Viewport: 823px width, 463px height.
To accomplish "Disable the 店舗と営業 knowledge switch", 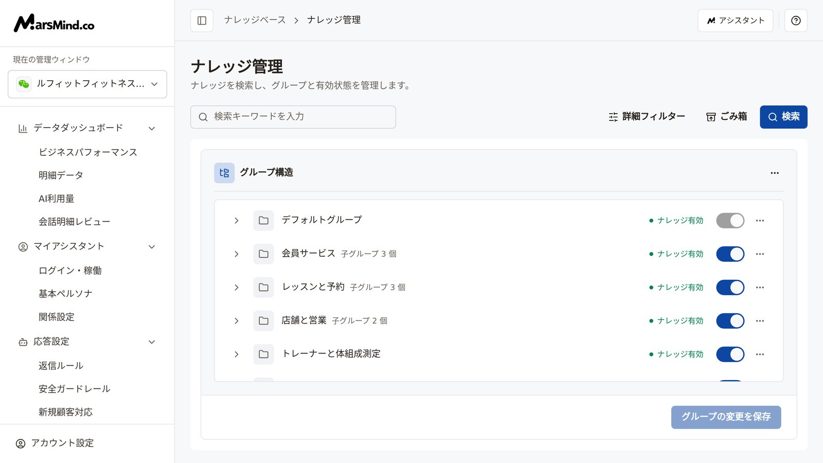I will pyautogui.click(x=730, y=321).
